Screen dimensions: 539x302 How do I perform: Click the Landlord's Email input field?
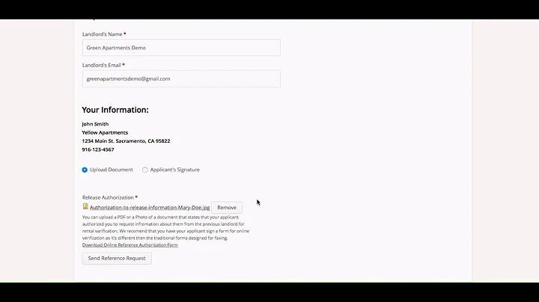coord(181,78)
